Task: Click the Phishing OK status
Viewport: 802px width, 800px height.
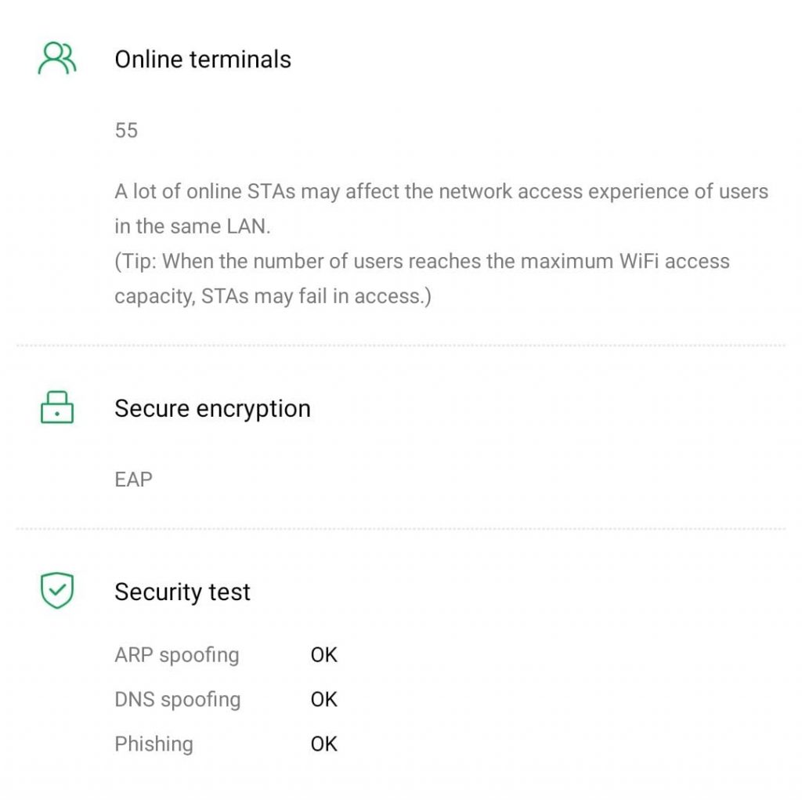Action: click(323, 744)
